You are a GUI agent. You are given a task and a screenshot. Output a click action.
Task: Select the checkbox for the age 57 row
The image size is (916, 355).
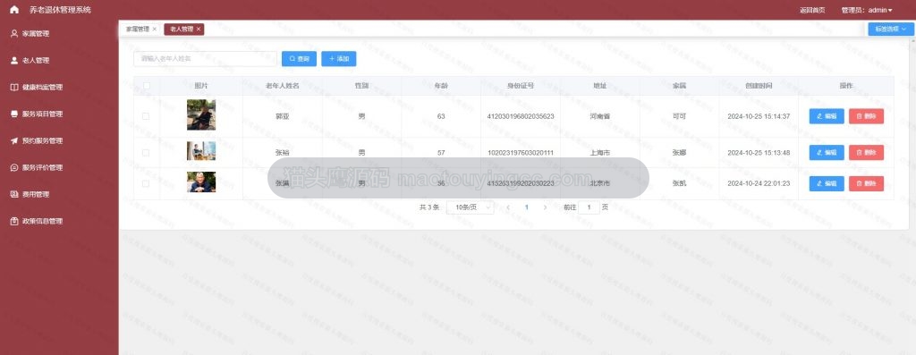pyautogui.click(x=146, y=152)
